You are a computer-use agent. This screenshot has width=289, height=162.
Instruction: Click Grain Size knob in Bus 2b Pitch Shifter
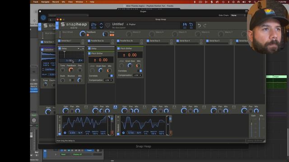(x=130, y=65)
